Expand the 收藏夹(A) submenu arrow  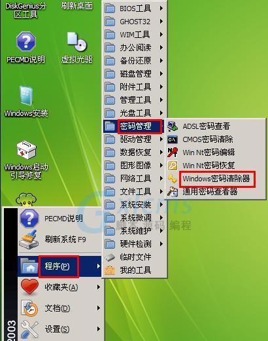click(99, 287)
